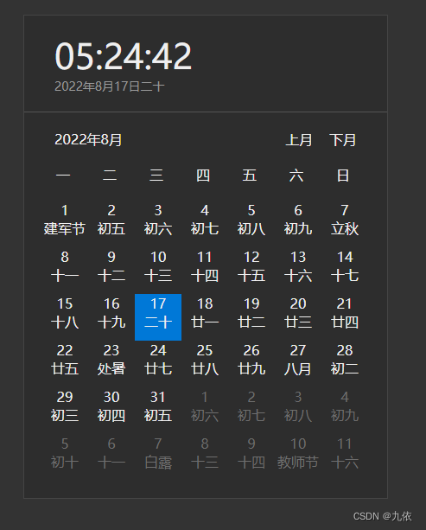Pick August 7 立秋
Image resolution: width=426 pixels, height=530 pixels.
[344, 220]
